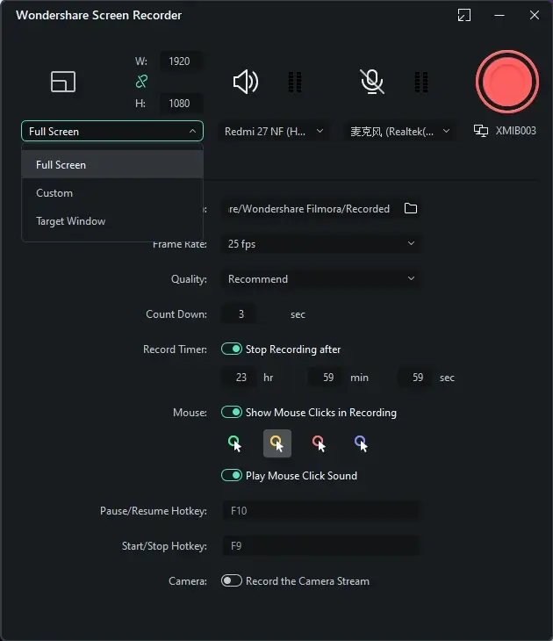The width and height of the screenshot is (553, 641).
Task: Toggle Show Mouse Clicks in Recording
Action: tap(232, 412)
